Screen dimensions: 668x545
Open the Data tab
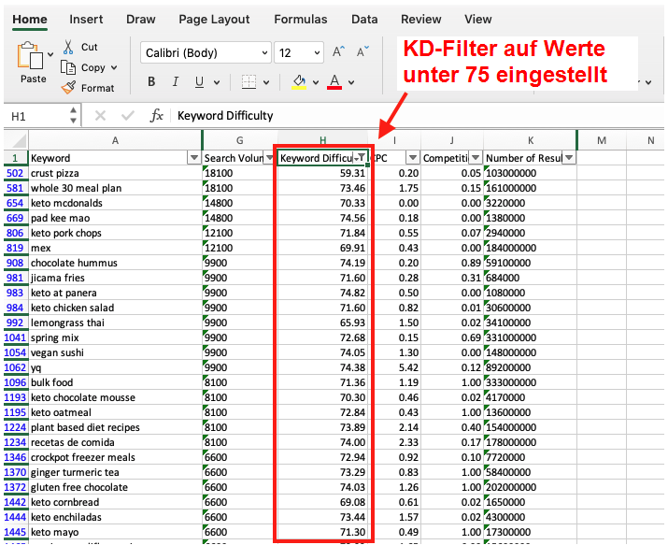364,20
